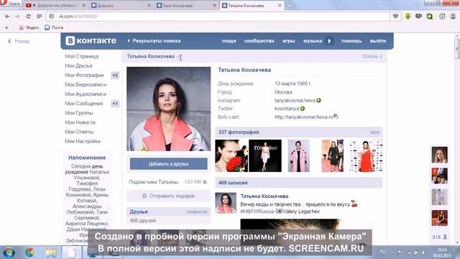Open Мои Сообщения
The height and width of the screenshot is (259, 460).
83,104
